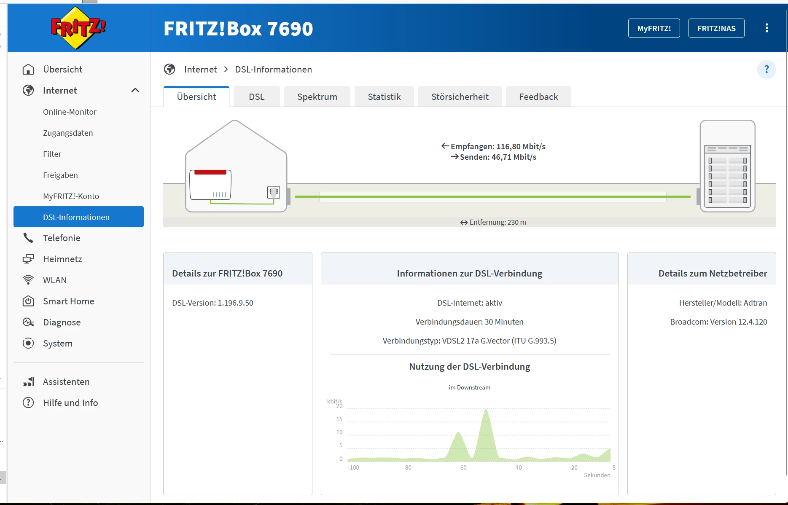This screenshot has height=505, width=788.
Task: Open Zugangsdaten in the sidebar
Action: tap(68, 133)
